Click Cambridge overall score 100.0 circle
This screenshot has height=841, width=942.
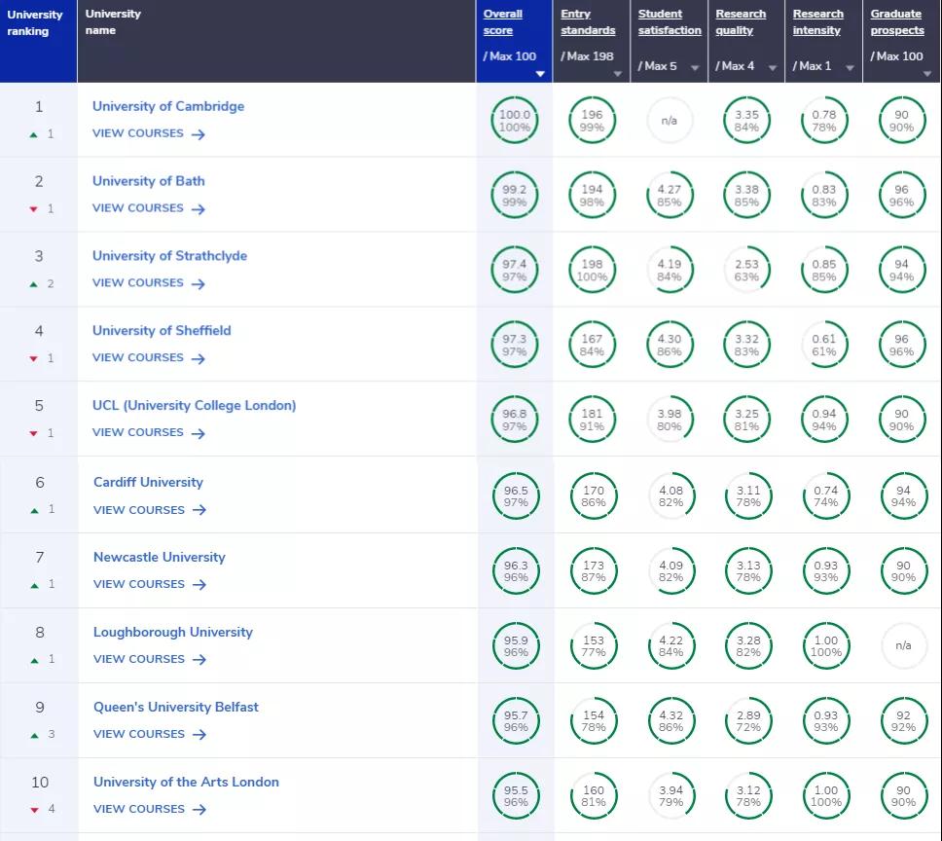[514, 121]
